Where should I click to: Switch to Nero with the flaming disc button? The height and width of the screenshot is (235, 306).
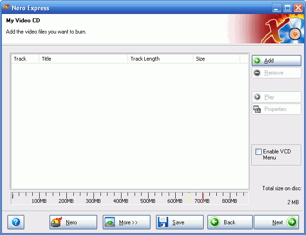(73, 222)
